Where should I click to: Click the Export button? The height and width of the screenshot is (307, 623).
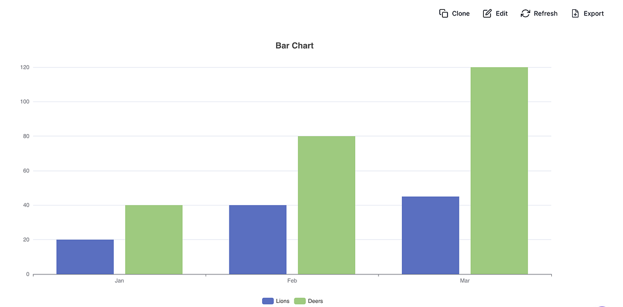(588, 13)
